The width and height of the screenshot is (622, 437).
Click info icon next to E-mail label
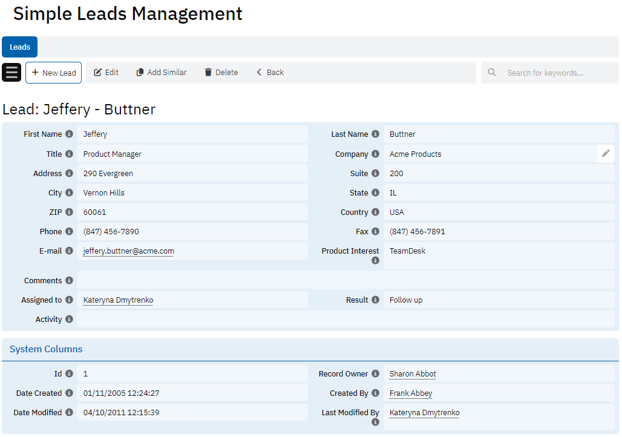69,251
